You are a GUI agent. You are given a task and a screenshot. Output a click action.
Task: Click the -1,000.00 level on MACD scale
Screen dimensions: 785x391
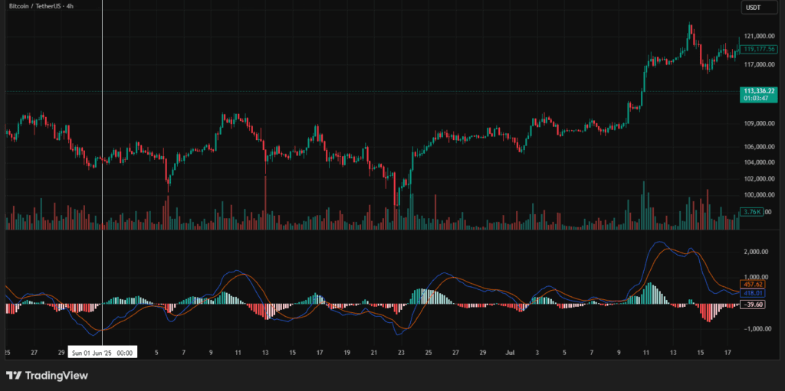[755, 328]
